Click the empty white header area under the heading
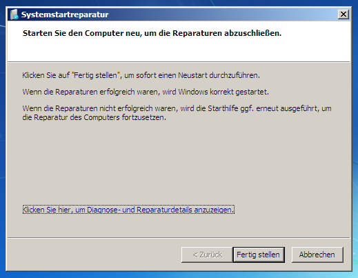This screenshot has height=278, width=358. pos(179,50)
